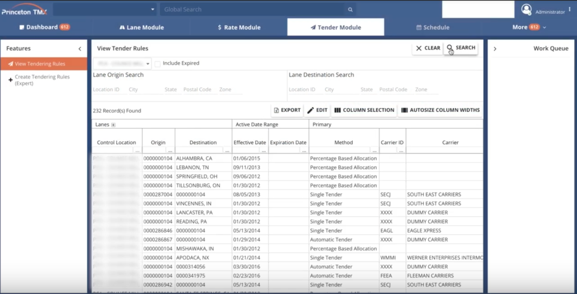
Task: Click the origin City field
Action: tap(145, 90)
